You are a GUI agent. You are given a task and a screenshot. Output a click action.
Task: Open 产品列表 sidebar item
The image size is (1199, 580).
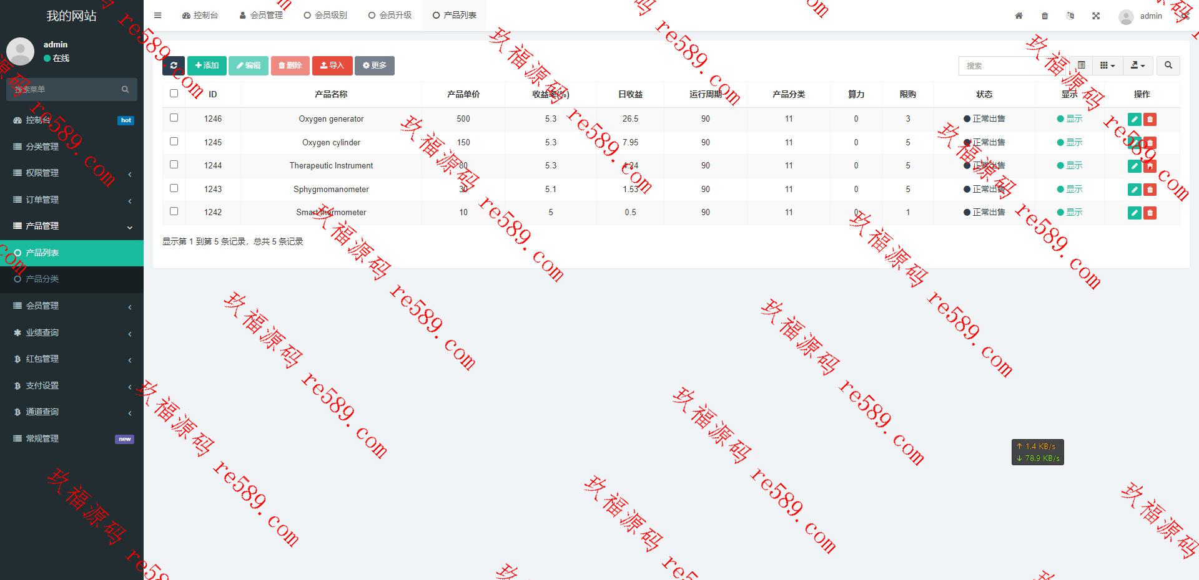click(x=72, y=253)
